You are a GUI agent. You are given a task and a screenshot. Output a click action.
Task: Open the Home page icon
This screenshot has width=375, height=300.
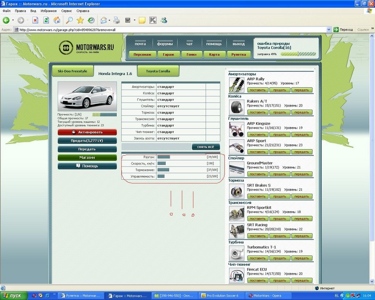[57, 20]
